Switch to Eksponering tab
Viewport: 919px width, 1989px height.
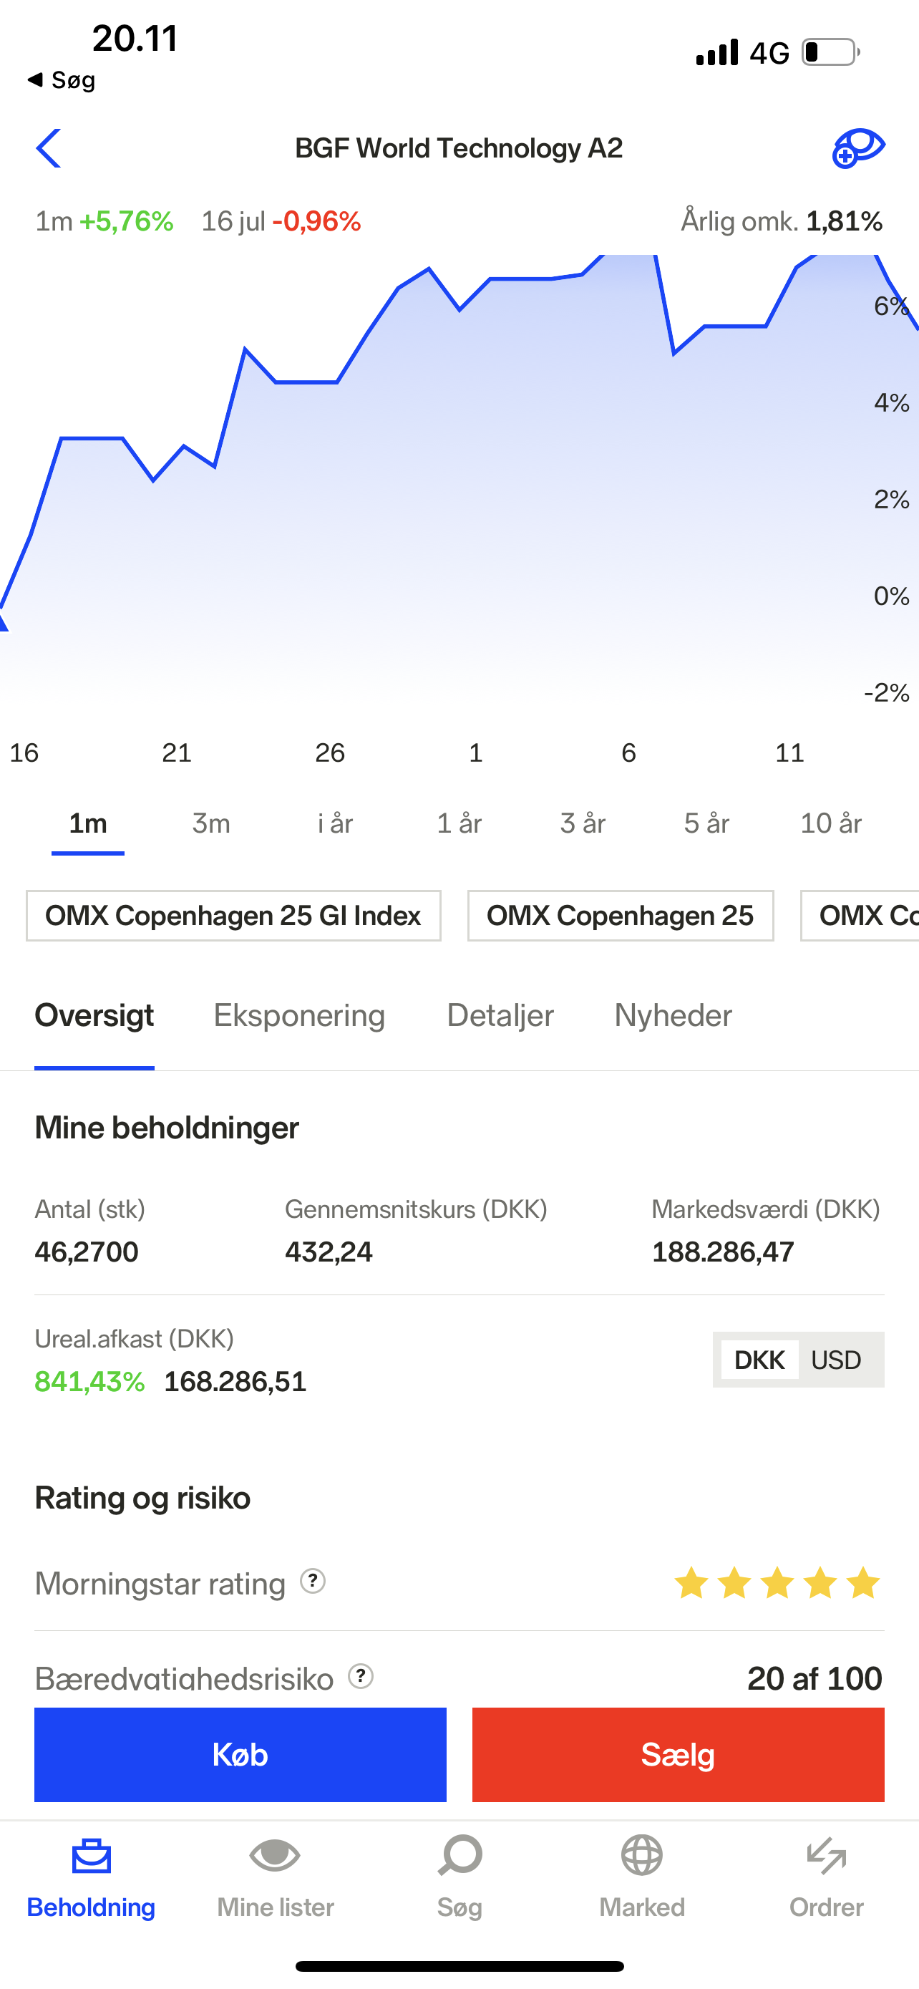pyautogui.click(x=299, y=1015)
